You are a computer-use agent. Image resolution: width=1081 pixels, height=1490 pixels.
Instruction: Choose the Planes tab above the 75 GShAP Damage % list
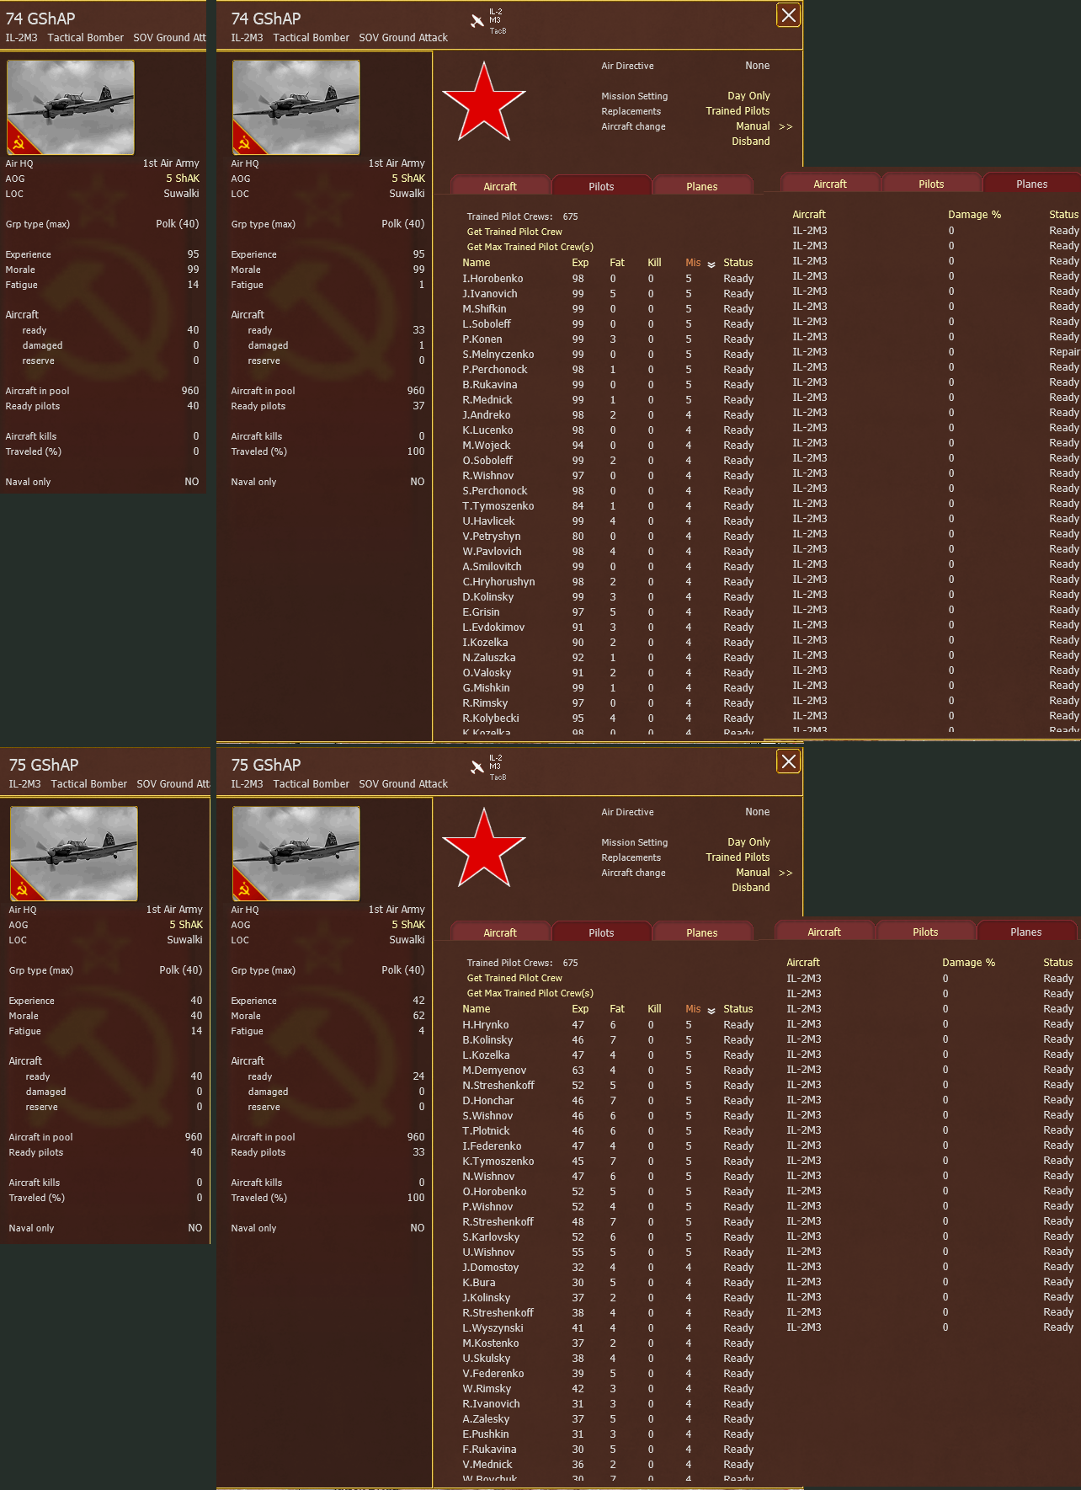[x=1025, y=932]
